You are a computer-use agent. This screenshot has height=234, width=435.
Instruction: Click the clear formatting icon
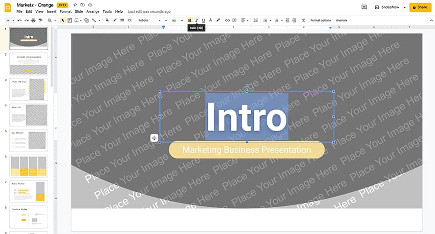(303, 20)
